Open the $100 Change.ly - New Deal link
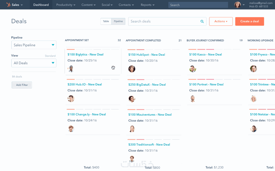Screen dimensions: 275x171 87,114
